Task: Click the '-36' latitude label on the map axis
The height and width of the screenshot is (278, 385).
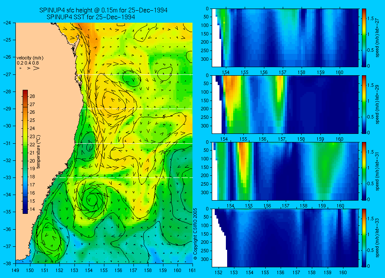Action: pyautogui.click(x=7, y=229)
